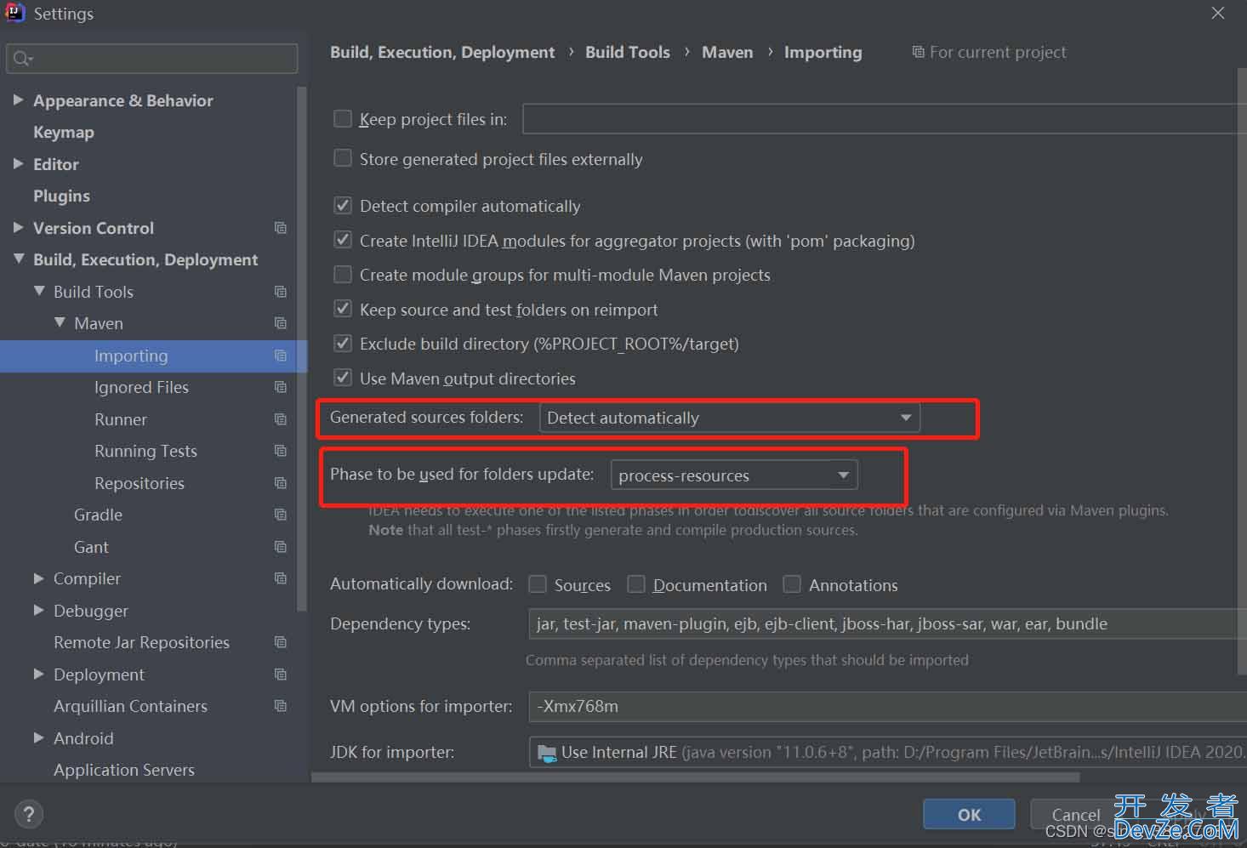Expand Appearance & Behavior arrow
1247x848 pixels.
tap(18, 100)
